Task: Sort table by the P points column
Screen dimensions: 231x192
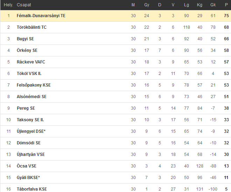Action: pyautogui.click(x=226, y=5)
